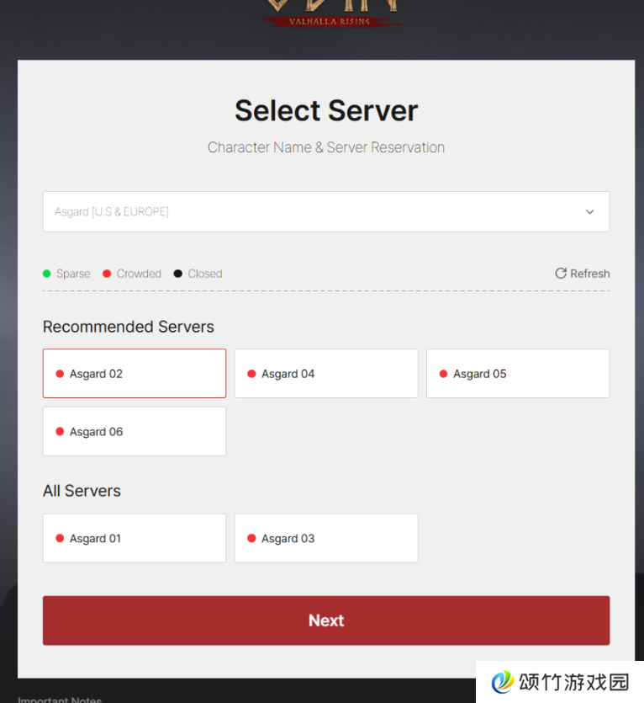The height and width of the screenshot is (703, 644).
Task: Choose the Asgard 05 server
Action: tap(518, 374)
